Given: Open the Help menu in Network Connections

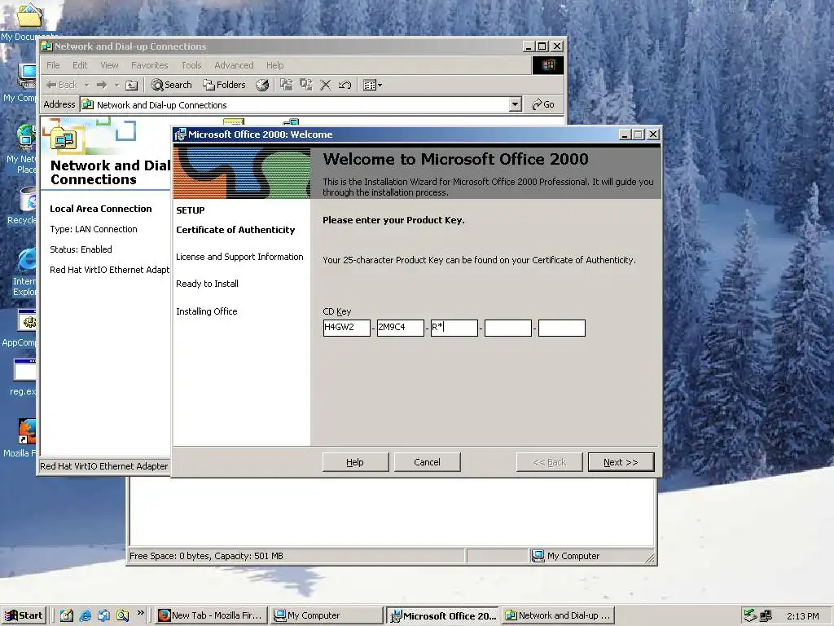Looking at the screenshot, I should click(274, 65).
